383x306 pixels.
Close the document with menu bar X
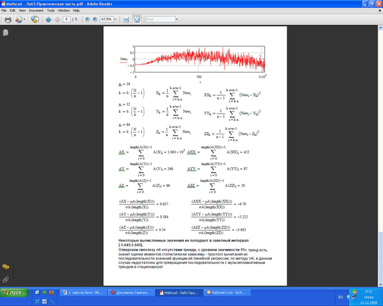(x=380, y=10)
